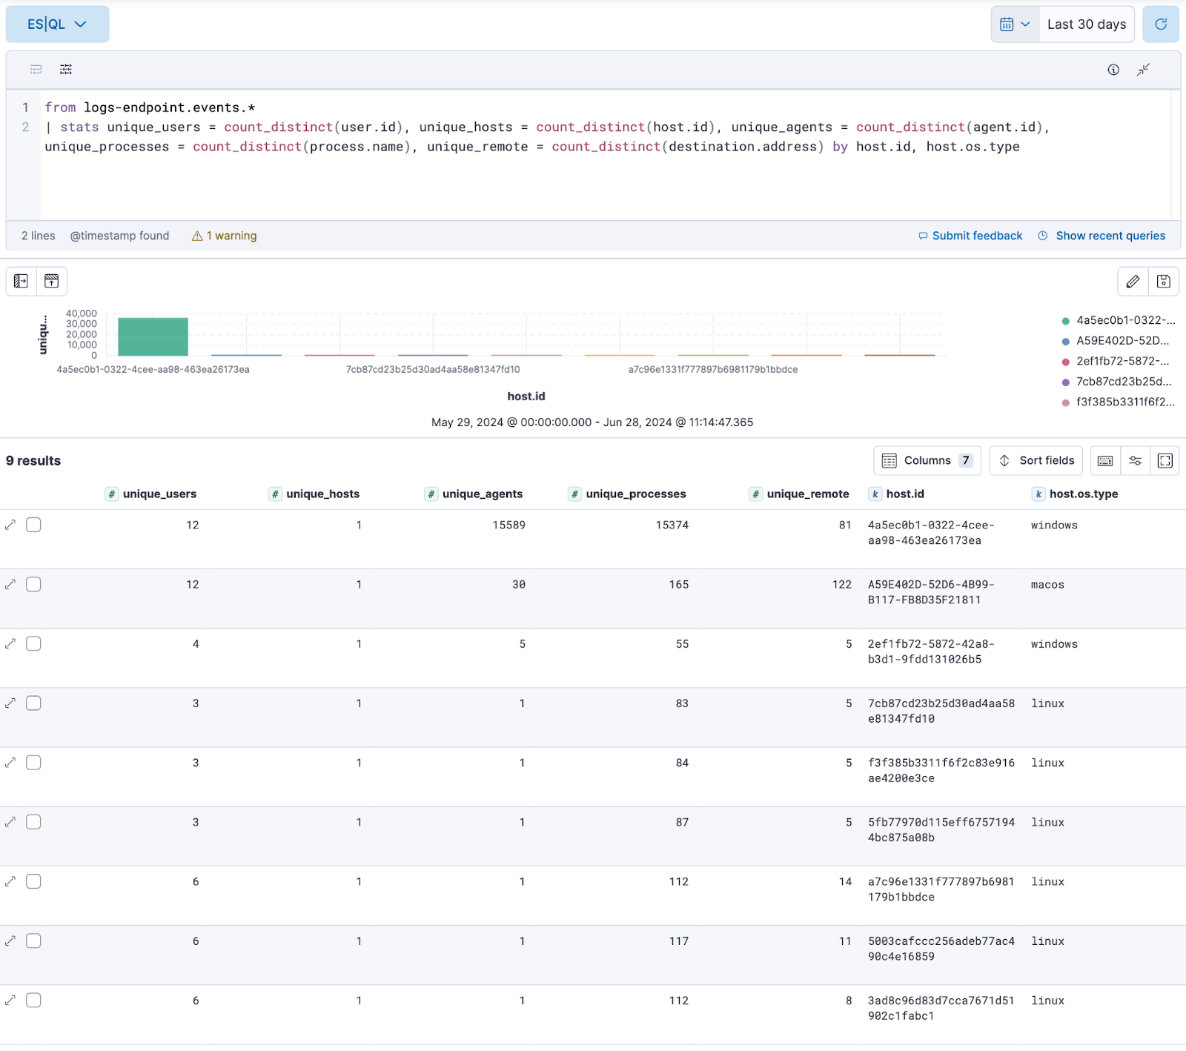Click the macos host.os.type cell
Image resolution: width=1186 pixels, height=1051 pixels.
[1047, 585]
